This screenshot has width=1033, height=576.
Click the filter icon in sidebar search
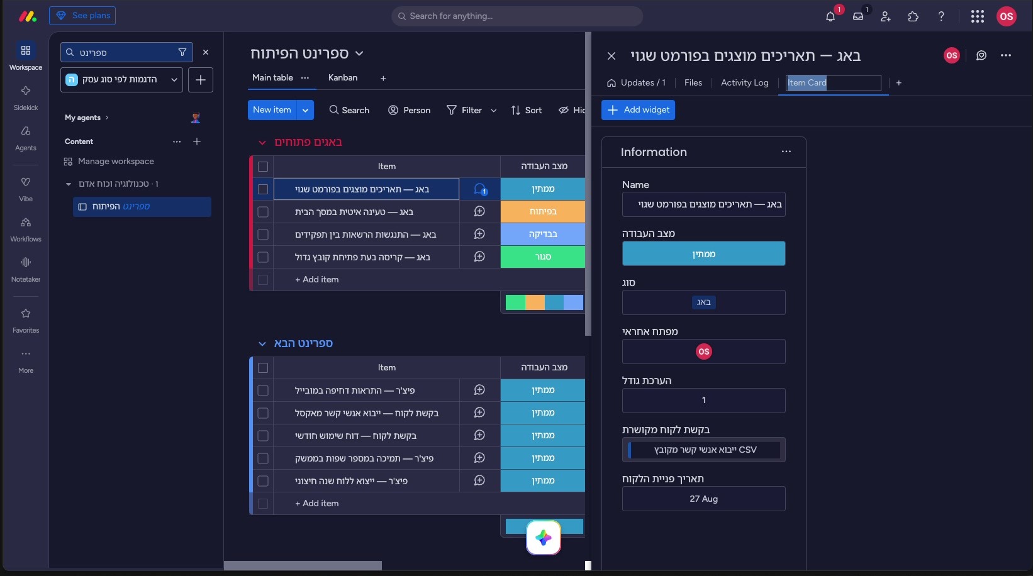tap(182, 52)
